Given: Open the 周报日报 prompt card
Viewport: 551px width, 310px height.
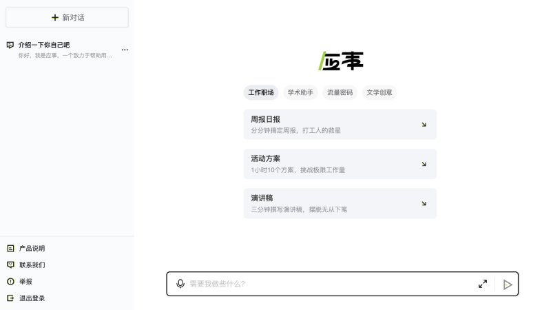Looking at the screenshot, I should (340, 124).
